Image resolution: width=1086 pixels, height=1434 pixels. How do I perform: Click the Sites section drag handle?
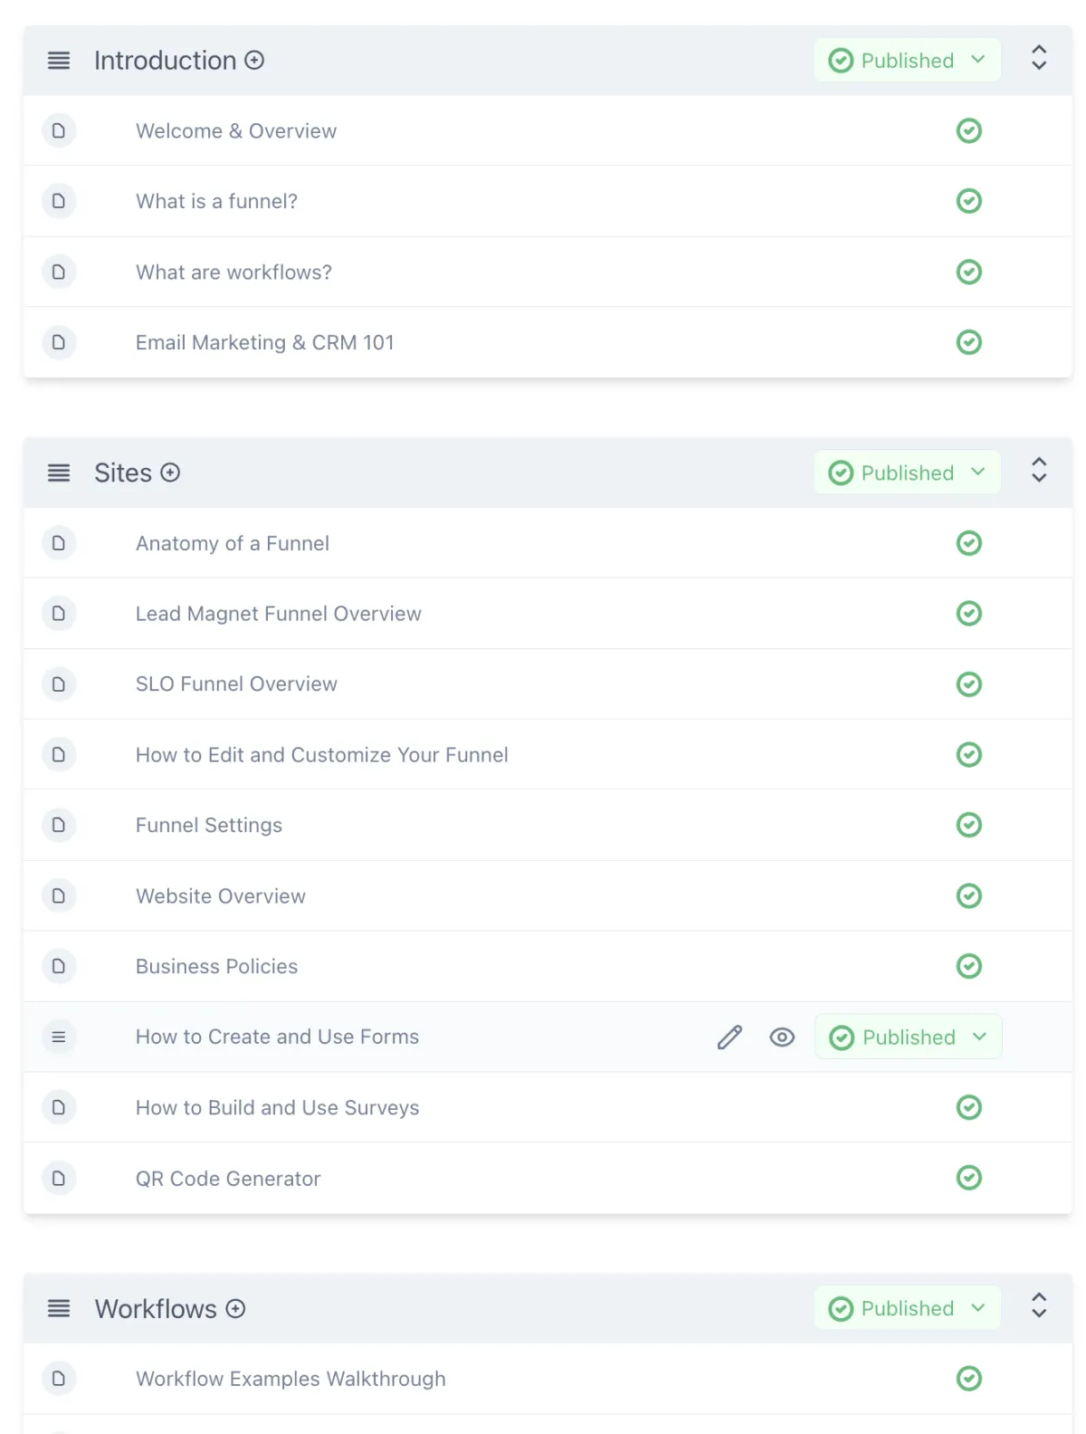pos(59,473)
